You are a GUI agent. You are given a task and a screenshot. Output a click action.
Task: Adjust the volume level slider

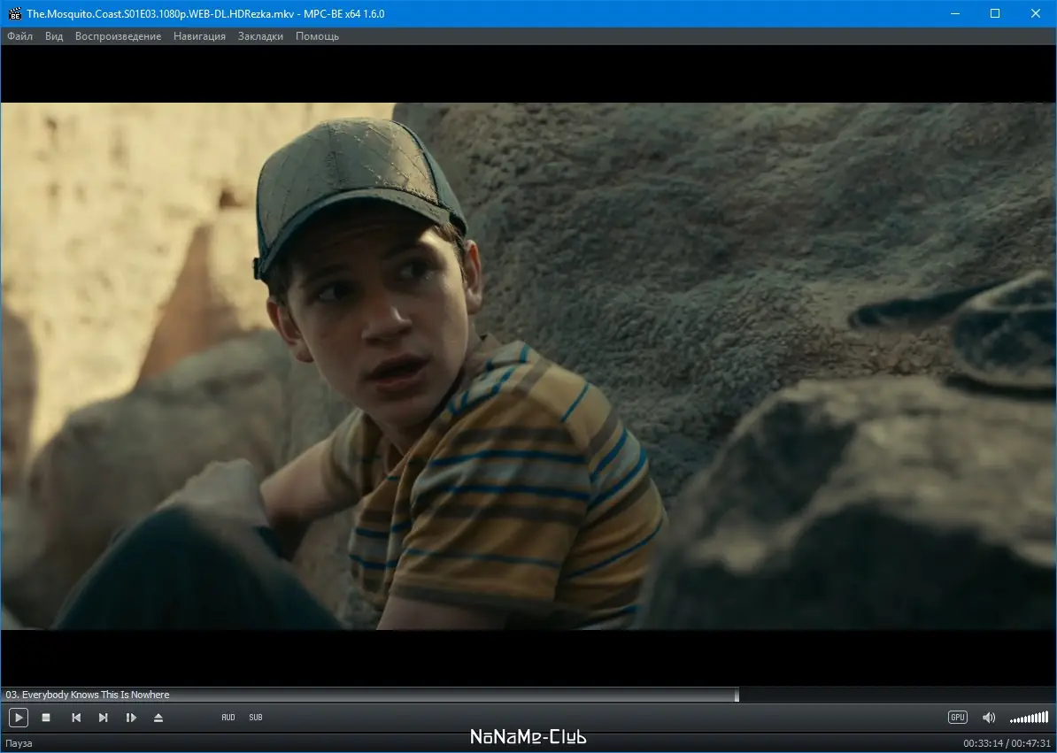tap(1029, 718)
